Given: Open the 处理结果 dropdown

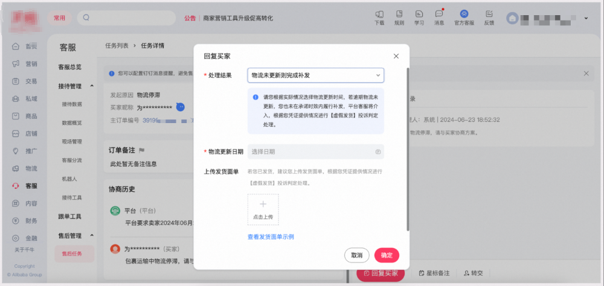Looking at the screenshot, I should (315, 75).
